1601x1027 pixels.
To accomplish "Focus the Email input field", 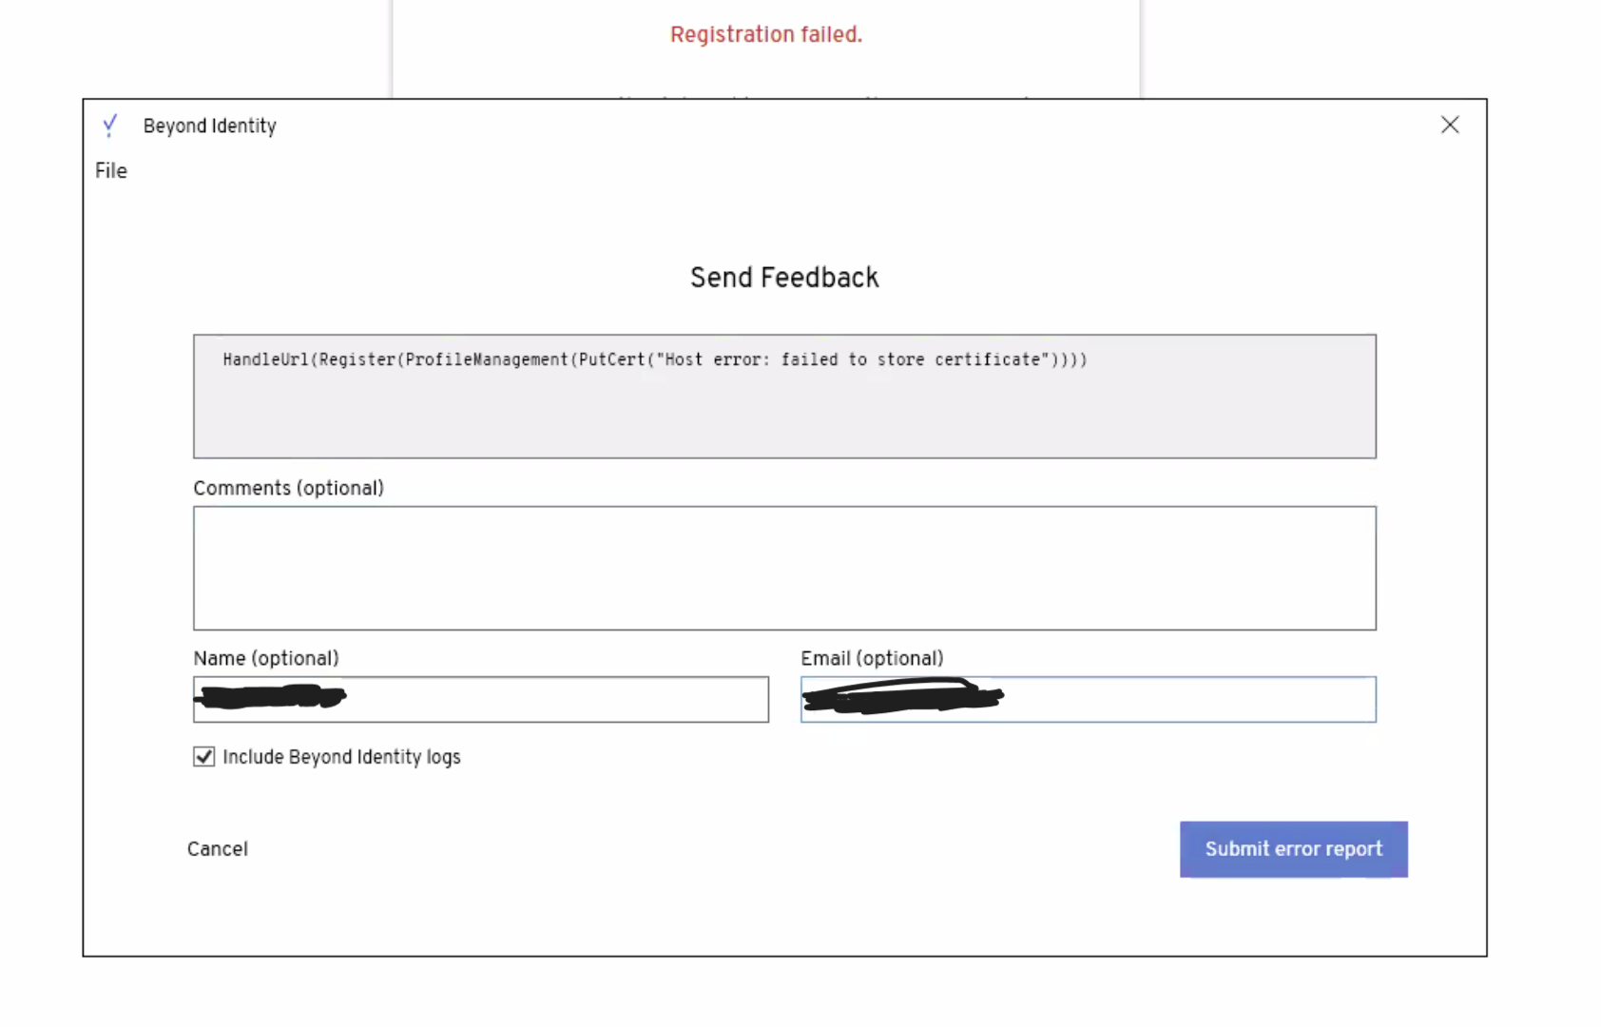I will (1188, 700).
